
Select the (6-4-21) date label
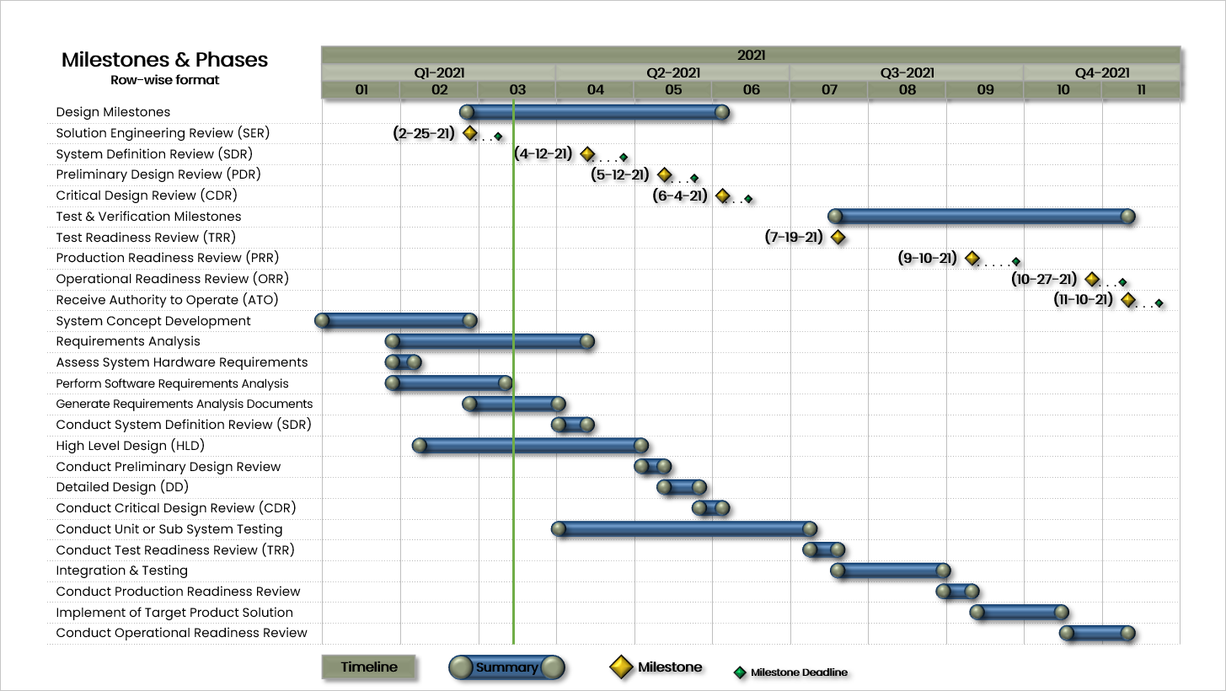[680, 196]
